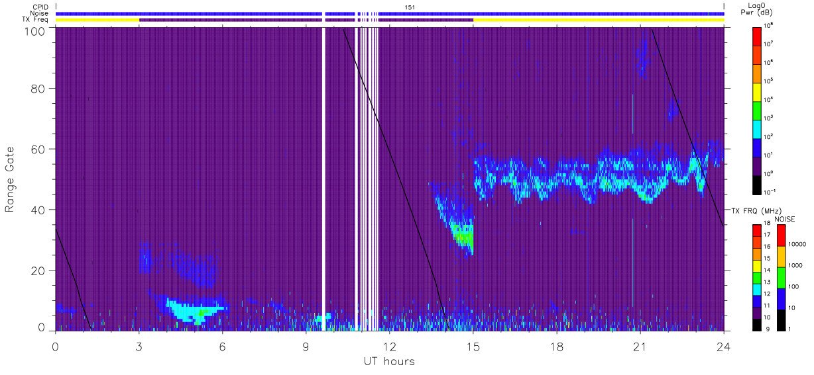Click the 9 tick label on UT hours axis
Viewport: 814px width, 375px height.
click(306, 346)
